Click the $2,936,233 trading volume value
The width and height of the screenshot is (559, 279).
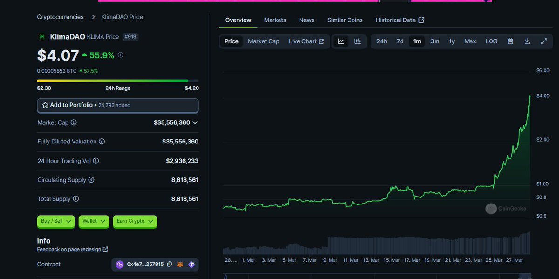click(182, 161)
